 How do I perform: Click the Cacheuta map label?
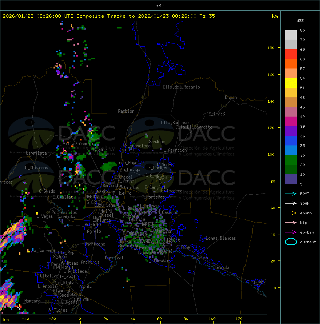click(66, 217)
